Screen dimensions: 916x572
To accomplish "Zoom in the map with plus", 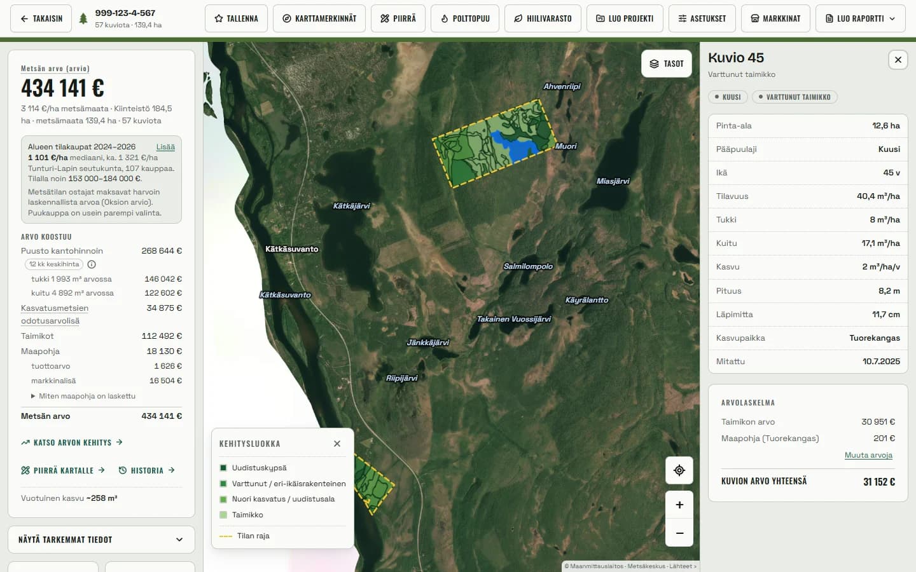I will click(679, 505).
